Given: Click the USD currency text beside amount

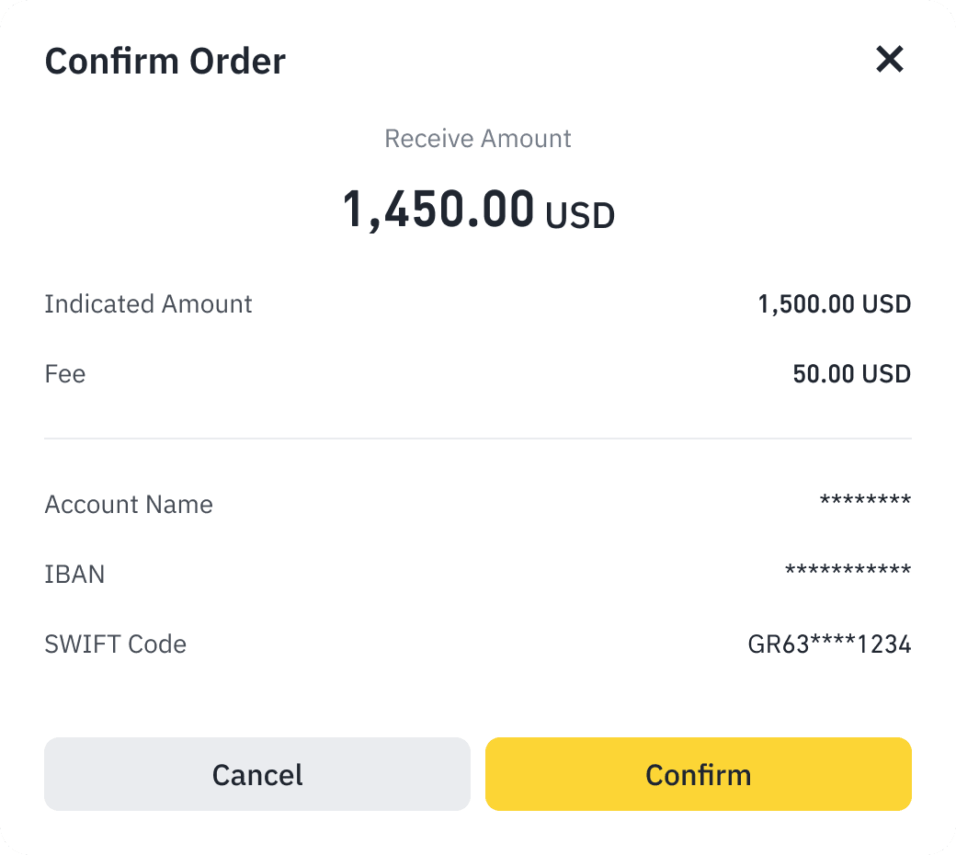Looking at the screenshot, I should point(580,216).
